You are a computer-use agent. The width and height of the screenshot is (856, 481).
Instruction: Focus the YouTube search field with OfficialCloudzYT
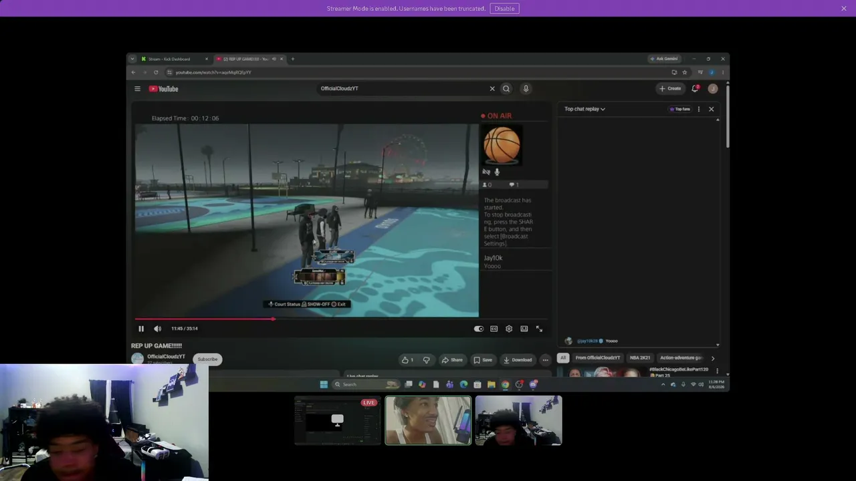pos(401,89)
